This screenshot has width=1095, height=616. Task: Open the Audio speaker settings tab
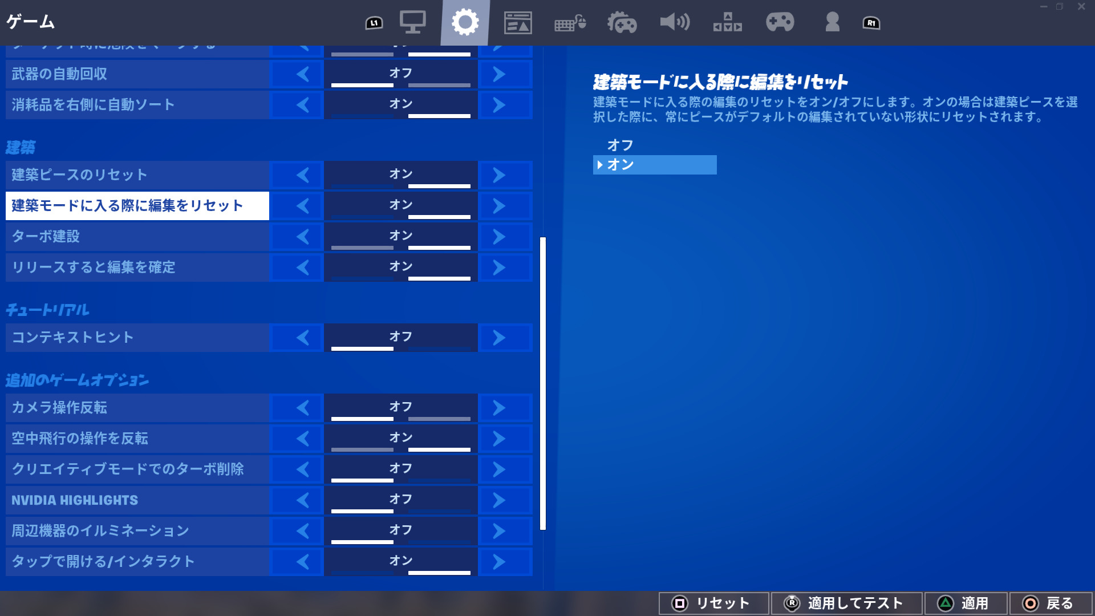[x=675, y=23]
